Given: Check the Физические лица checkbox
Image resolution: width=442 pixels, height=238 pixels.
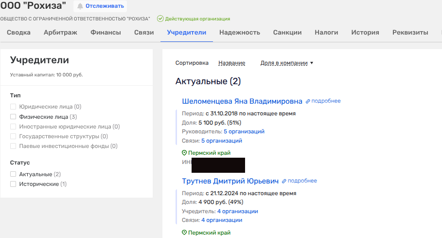Looking at the screenshot, I should click(x=13, y=117).
